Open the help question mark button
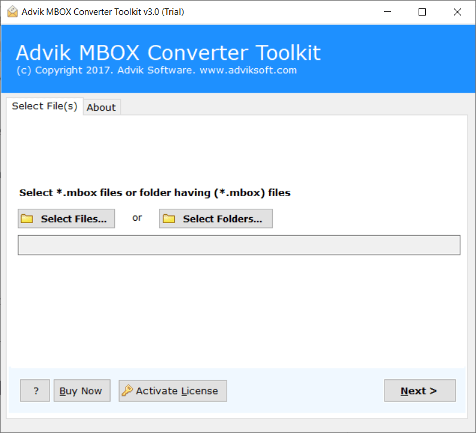 pos(35,391)
